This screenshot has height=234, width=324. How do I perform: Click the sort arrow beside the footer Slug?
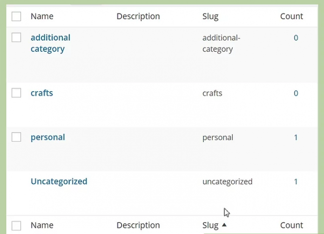224,225
